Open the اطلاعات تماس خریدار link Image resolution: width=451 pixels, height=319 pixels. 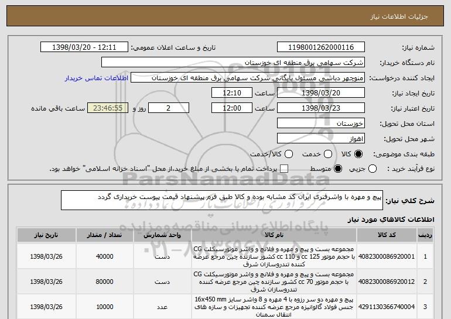103,78
